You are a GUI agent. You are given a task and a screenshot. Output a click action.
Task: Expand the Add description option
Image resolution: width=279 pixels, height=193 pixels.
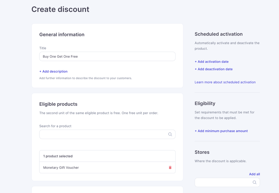point(53,71)
